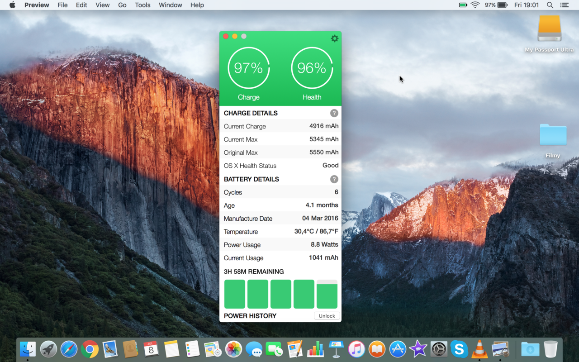Open Mail stamp icon in Dock
The image size is (579, 362).
coord(110,349)
